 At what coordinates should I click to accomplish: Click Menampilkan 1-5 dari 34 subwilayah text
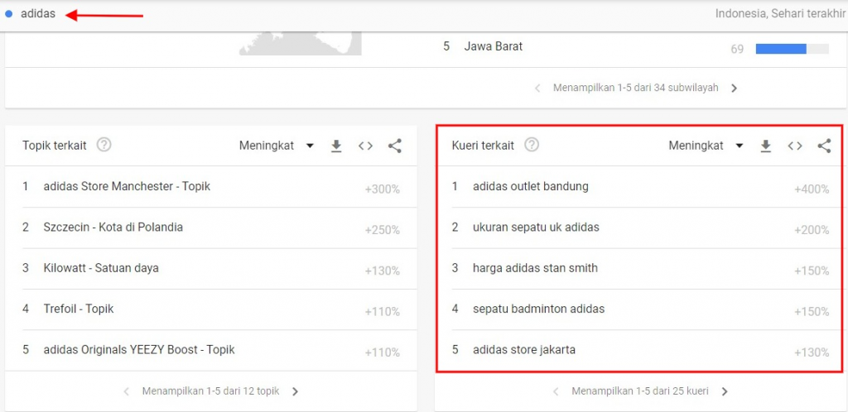pyautogui.click(x=635, y=88)
